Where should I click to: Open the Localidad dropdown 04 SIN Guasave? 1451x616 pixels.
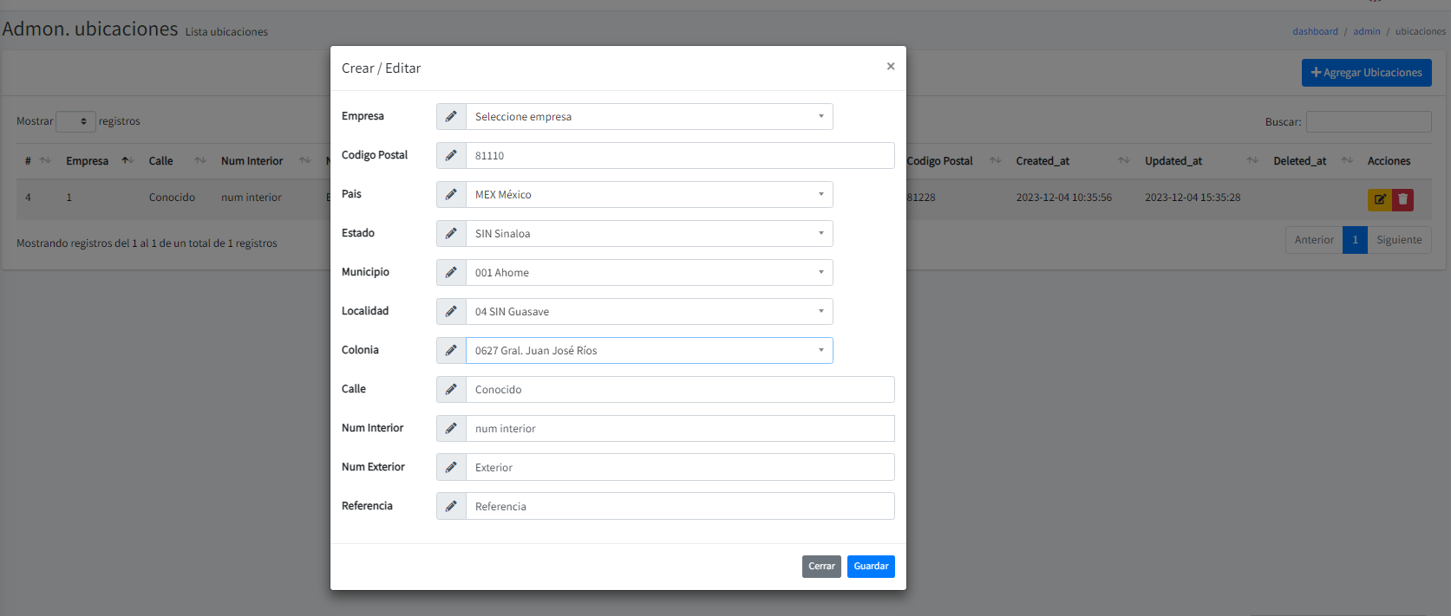click(x=649, y=312)
